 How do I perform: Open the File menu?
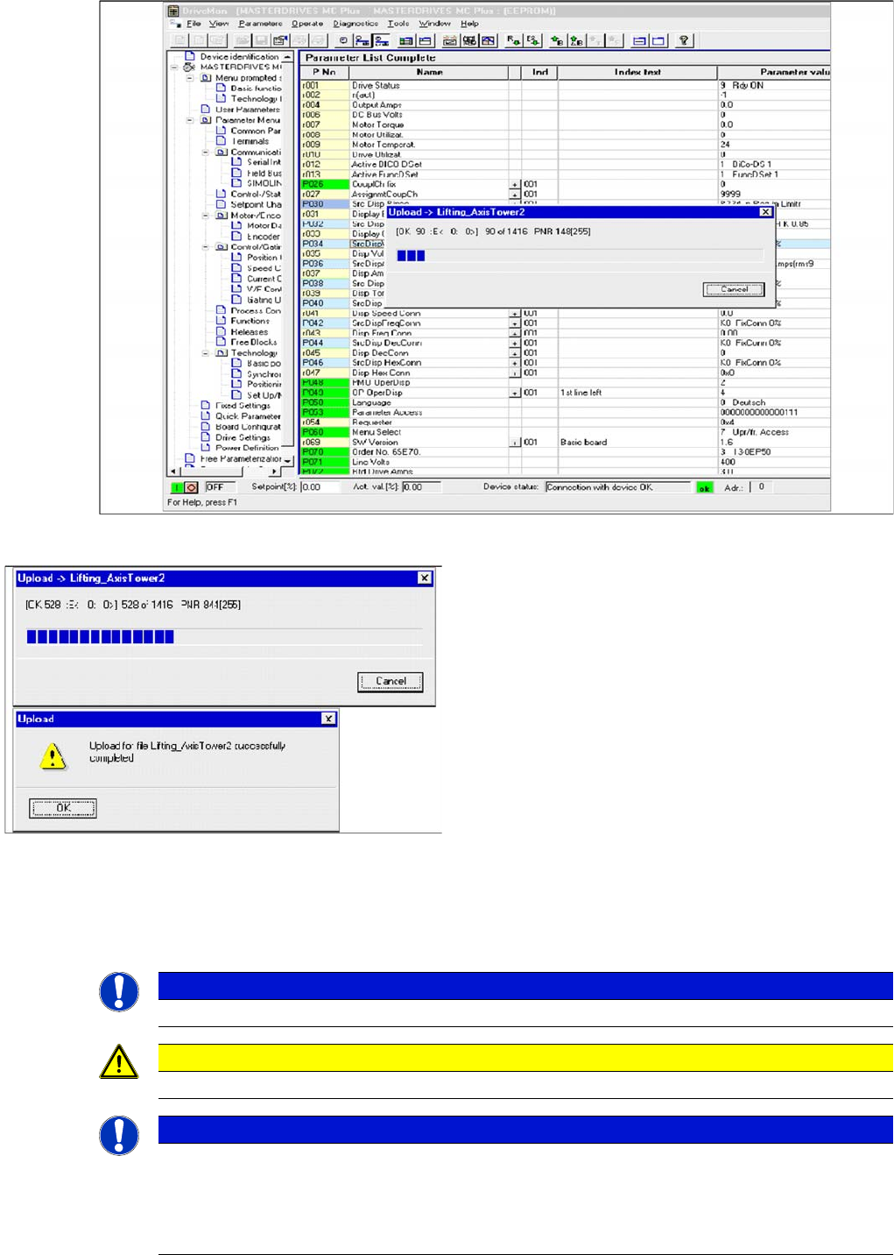[x=194, y=24]
